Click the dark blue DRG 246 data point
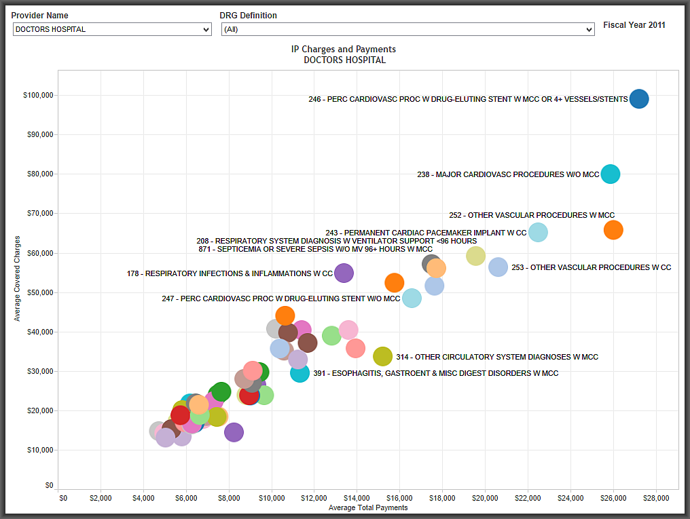 [638, 99]
